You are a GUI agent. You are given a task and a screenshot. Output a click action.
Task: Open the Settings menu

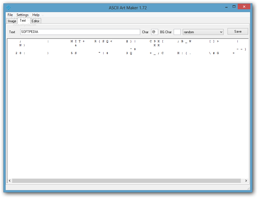pos(22,15)
